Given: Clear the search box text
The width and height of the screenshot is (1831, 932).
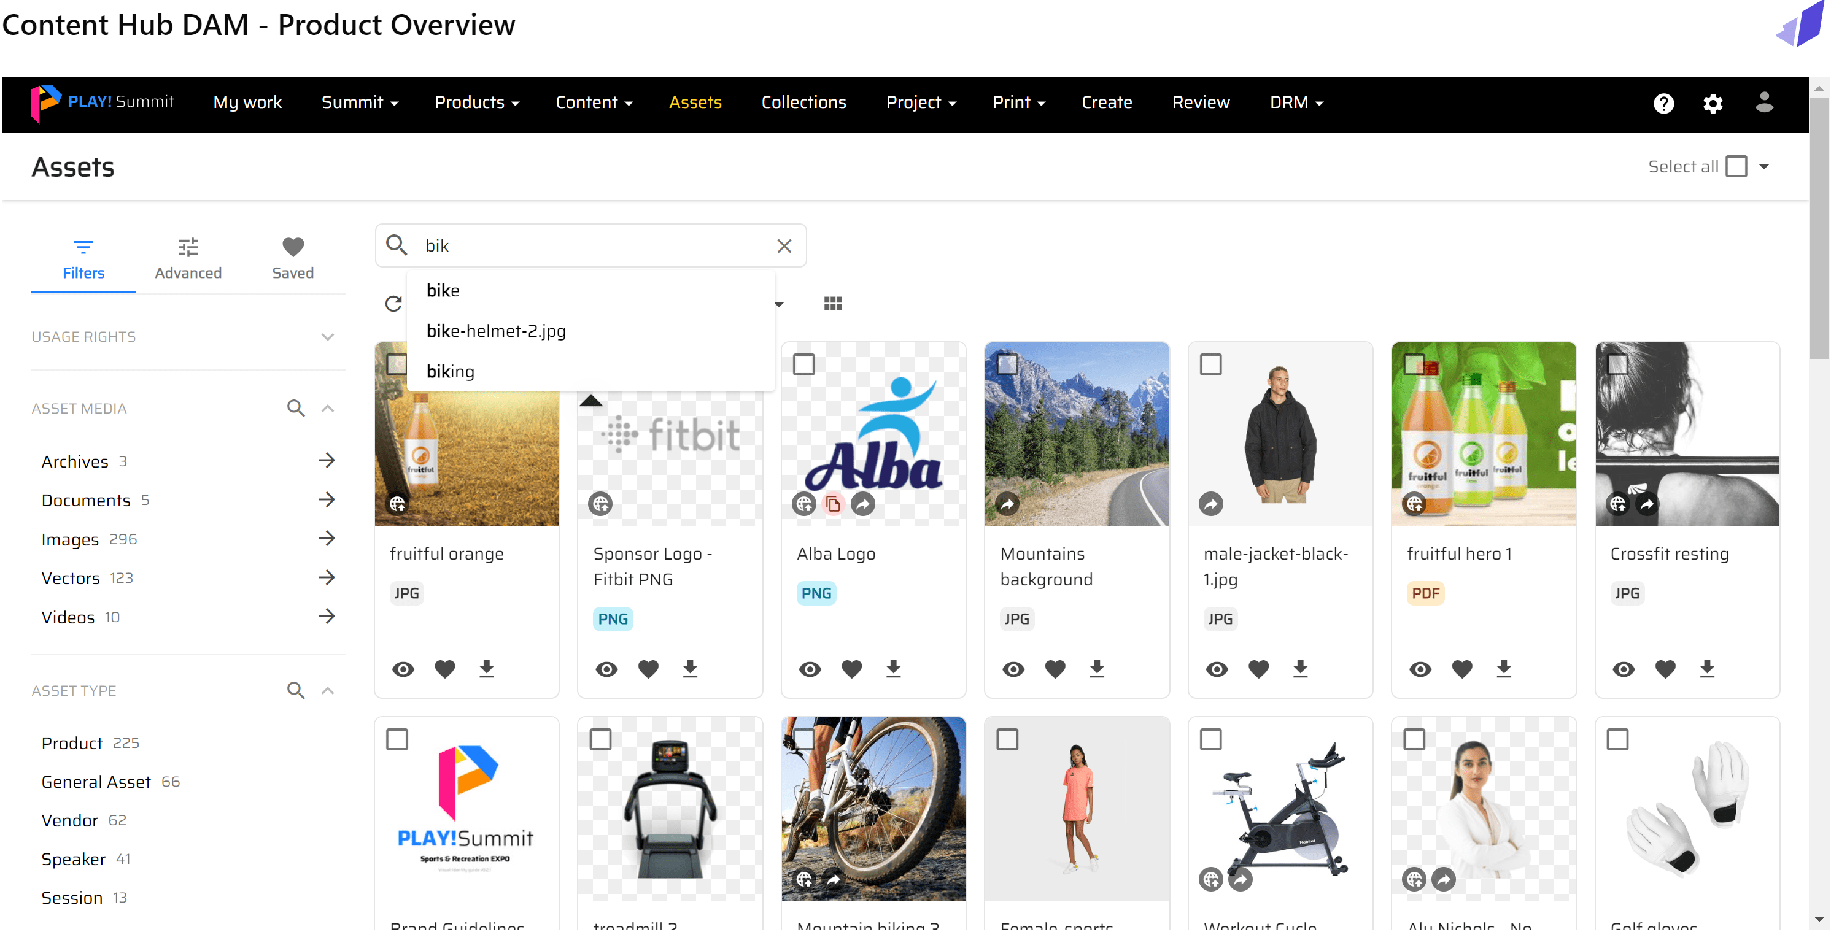Looking at the screenshot, I should pos(784,246).
